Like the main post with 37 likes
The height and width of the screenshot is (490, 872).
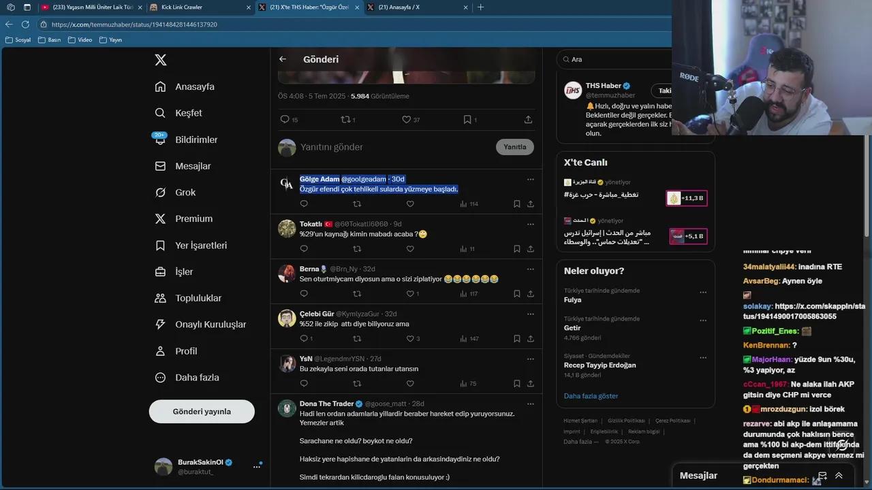click(x=406, y=119)
